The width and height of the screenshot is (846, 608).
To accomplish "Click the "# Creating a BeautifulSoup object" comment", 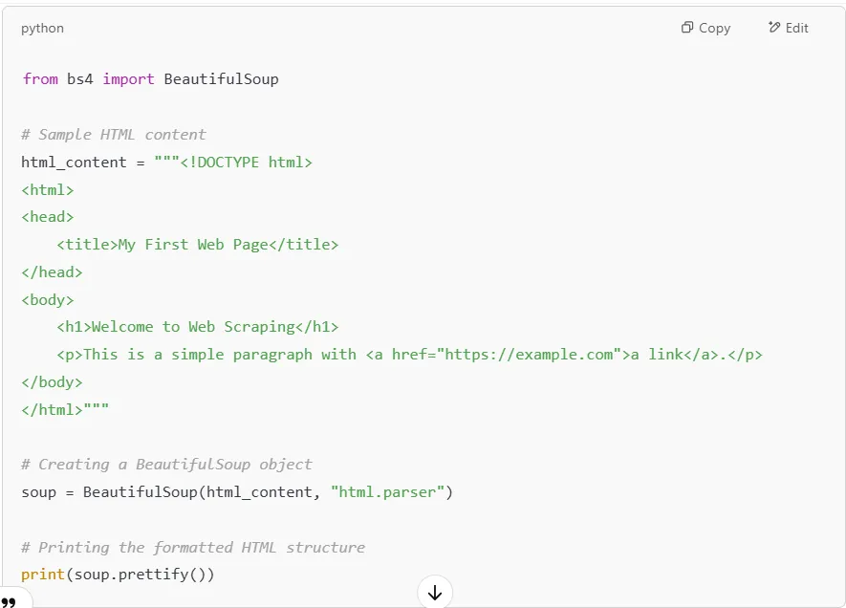I will coord(166,465).
